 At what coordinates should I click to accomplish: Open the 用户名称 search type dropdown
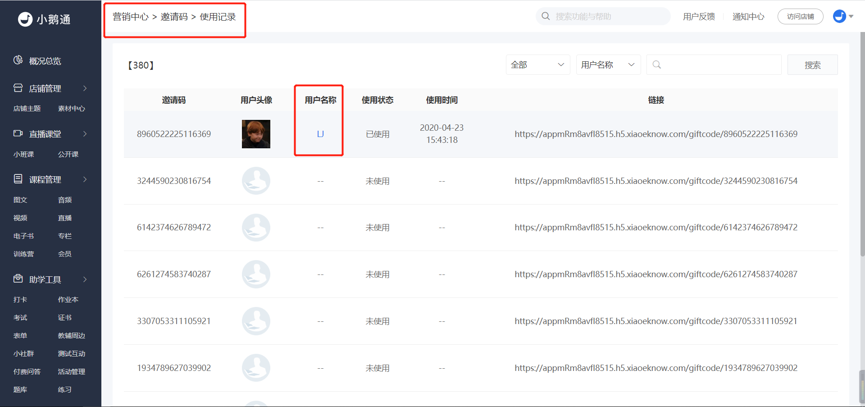coord(608,65)
